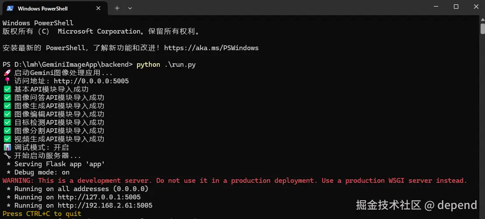Click the rocket emoji on startup line

tap(7, 73)
